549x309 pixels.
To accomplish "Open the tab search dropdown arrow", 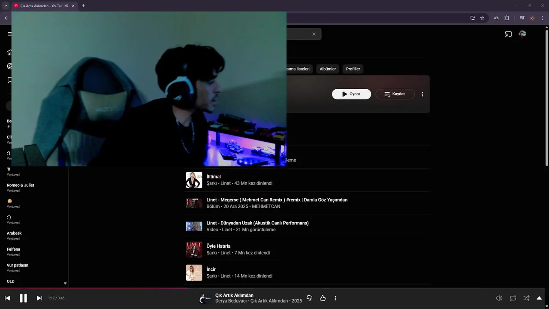I will click(6, 6).
